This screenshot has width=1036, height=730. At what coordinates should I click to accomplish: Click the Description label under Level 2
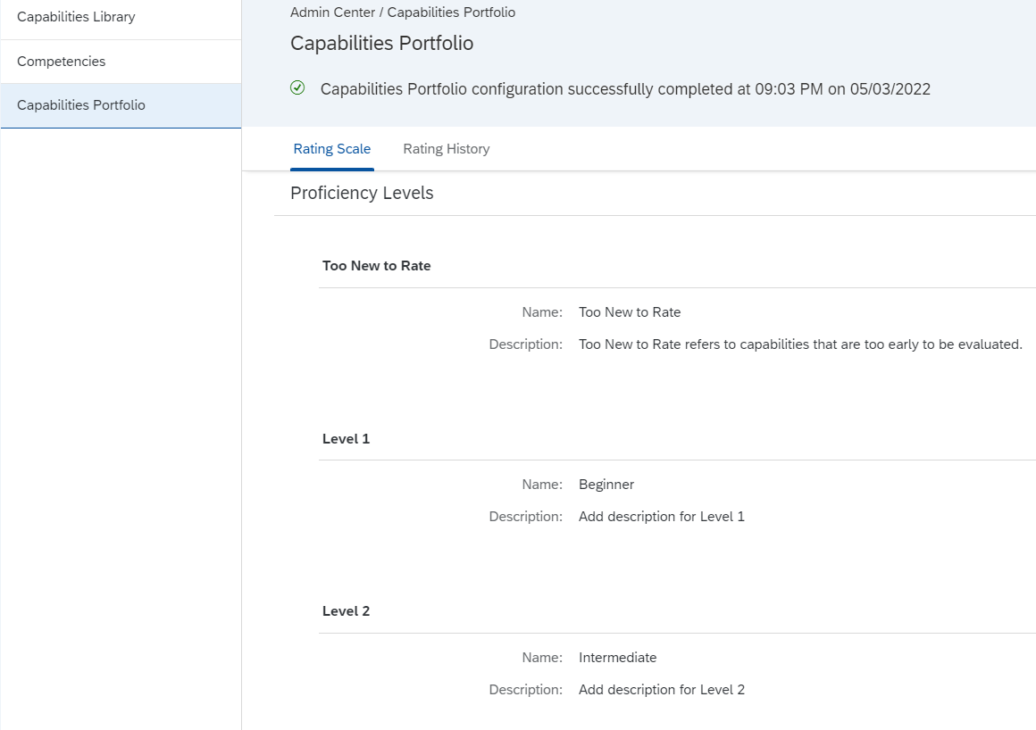pos(526,690)
